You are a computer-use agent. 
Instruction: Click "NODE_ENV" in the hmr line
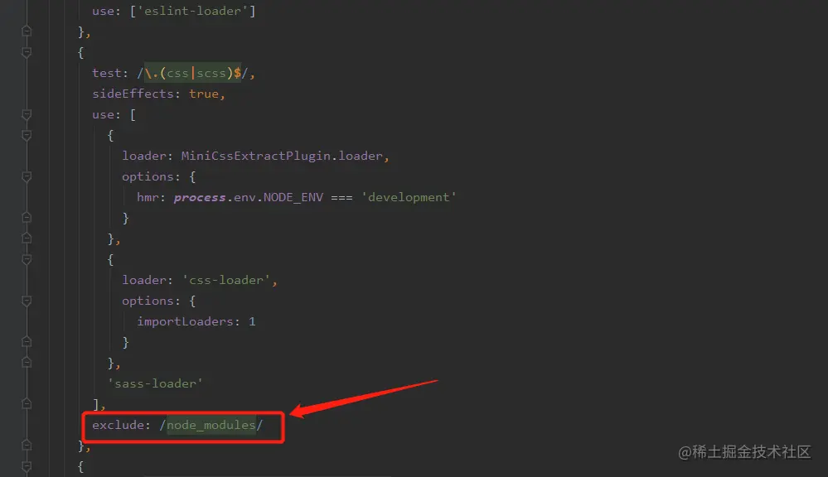pos(293,197)
